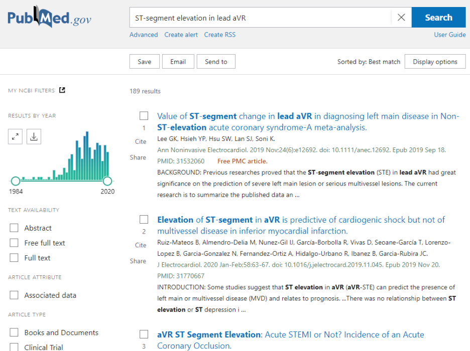The image size is (470, 351).
Task: Click the Email button
Action: [178, 62]
